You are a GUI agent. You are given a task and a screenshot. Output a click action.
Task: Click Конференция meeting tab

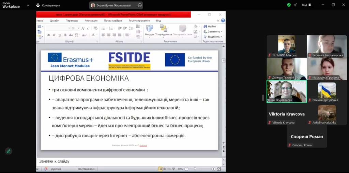pyautogui.click(x=48, y=5)
